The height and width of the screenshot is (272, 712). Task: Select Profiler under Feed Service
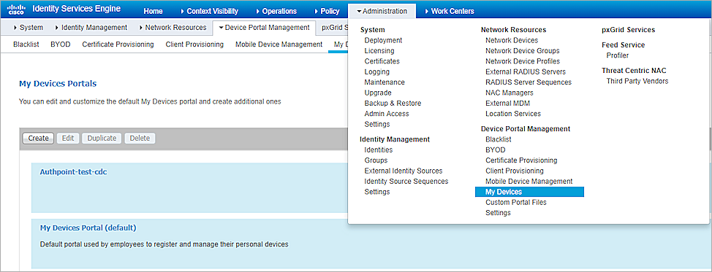618,55
